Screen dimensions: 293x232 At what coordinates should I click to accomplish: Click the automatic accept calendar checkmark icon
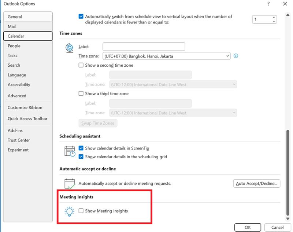coord(70,184)
